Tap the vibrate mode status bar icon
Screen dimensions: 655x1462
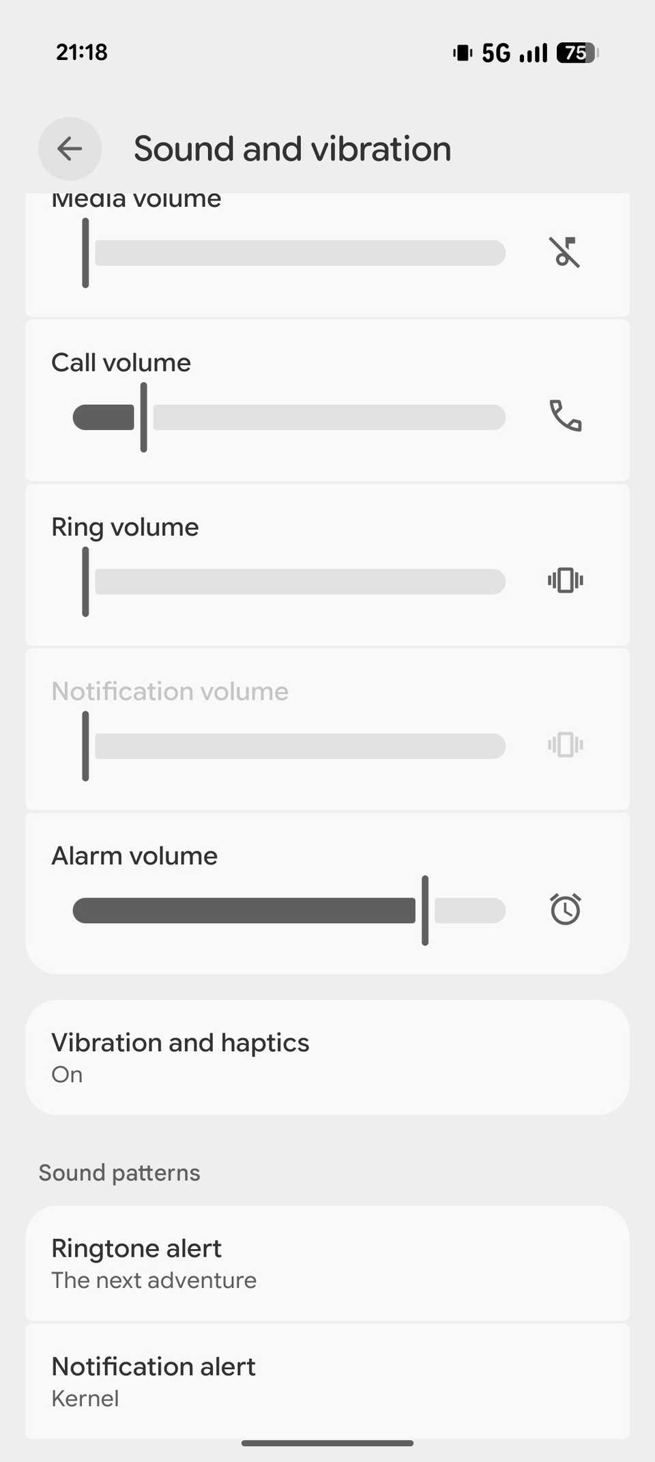click(x=463, y=53)
